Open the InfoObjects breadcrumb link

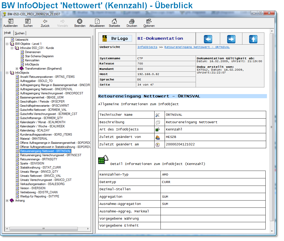(x=147, y=47)
